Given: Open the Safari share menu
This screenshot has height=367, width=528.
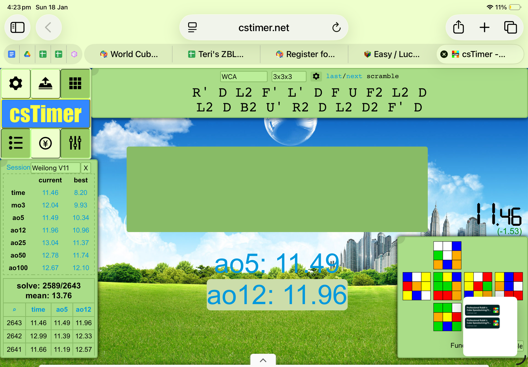Looking at the screenshot, I should point(458,27).
